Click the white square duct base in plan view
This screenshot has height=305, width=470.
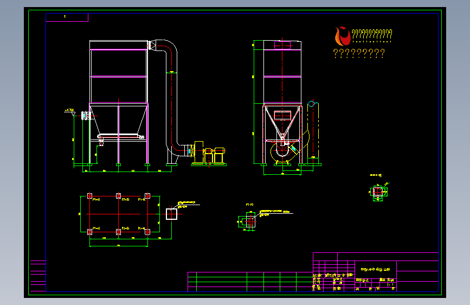[x=171, y=214]
